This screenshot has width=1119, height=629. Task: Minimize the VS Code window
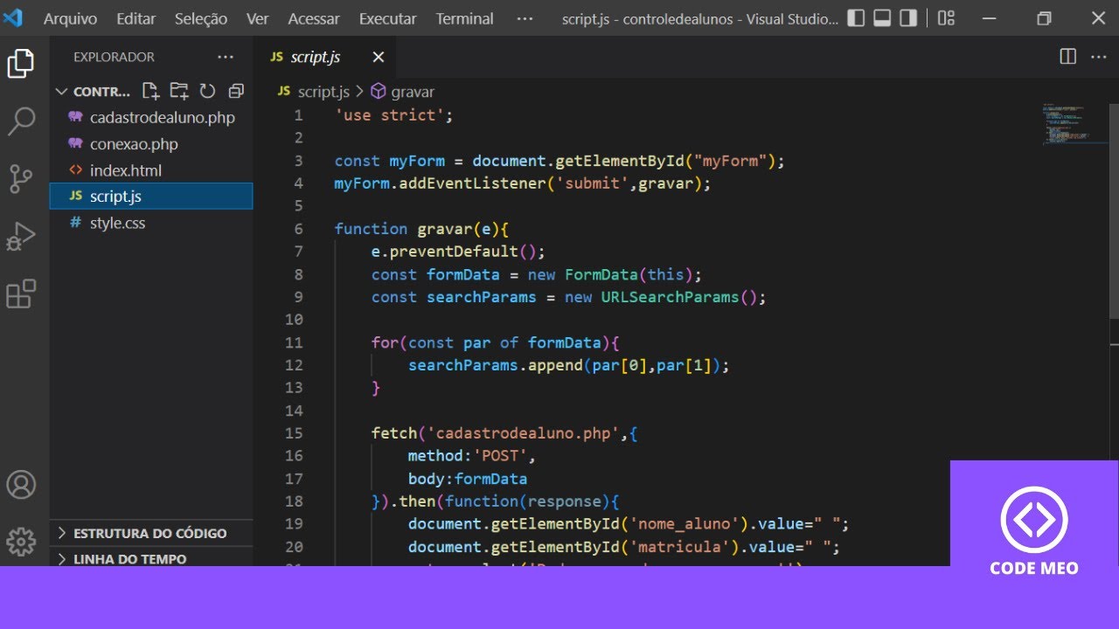click(988, 18)
